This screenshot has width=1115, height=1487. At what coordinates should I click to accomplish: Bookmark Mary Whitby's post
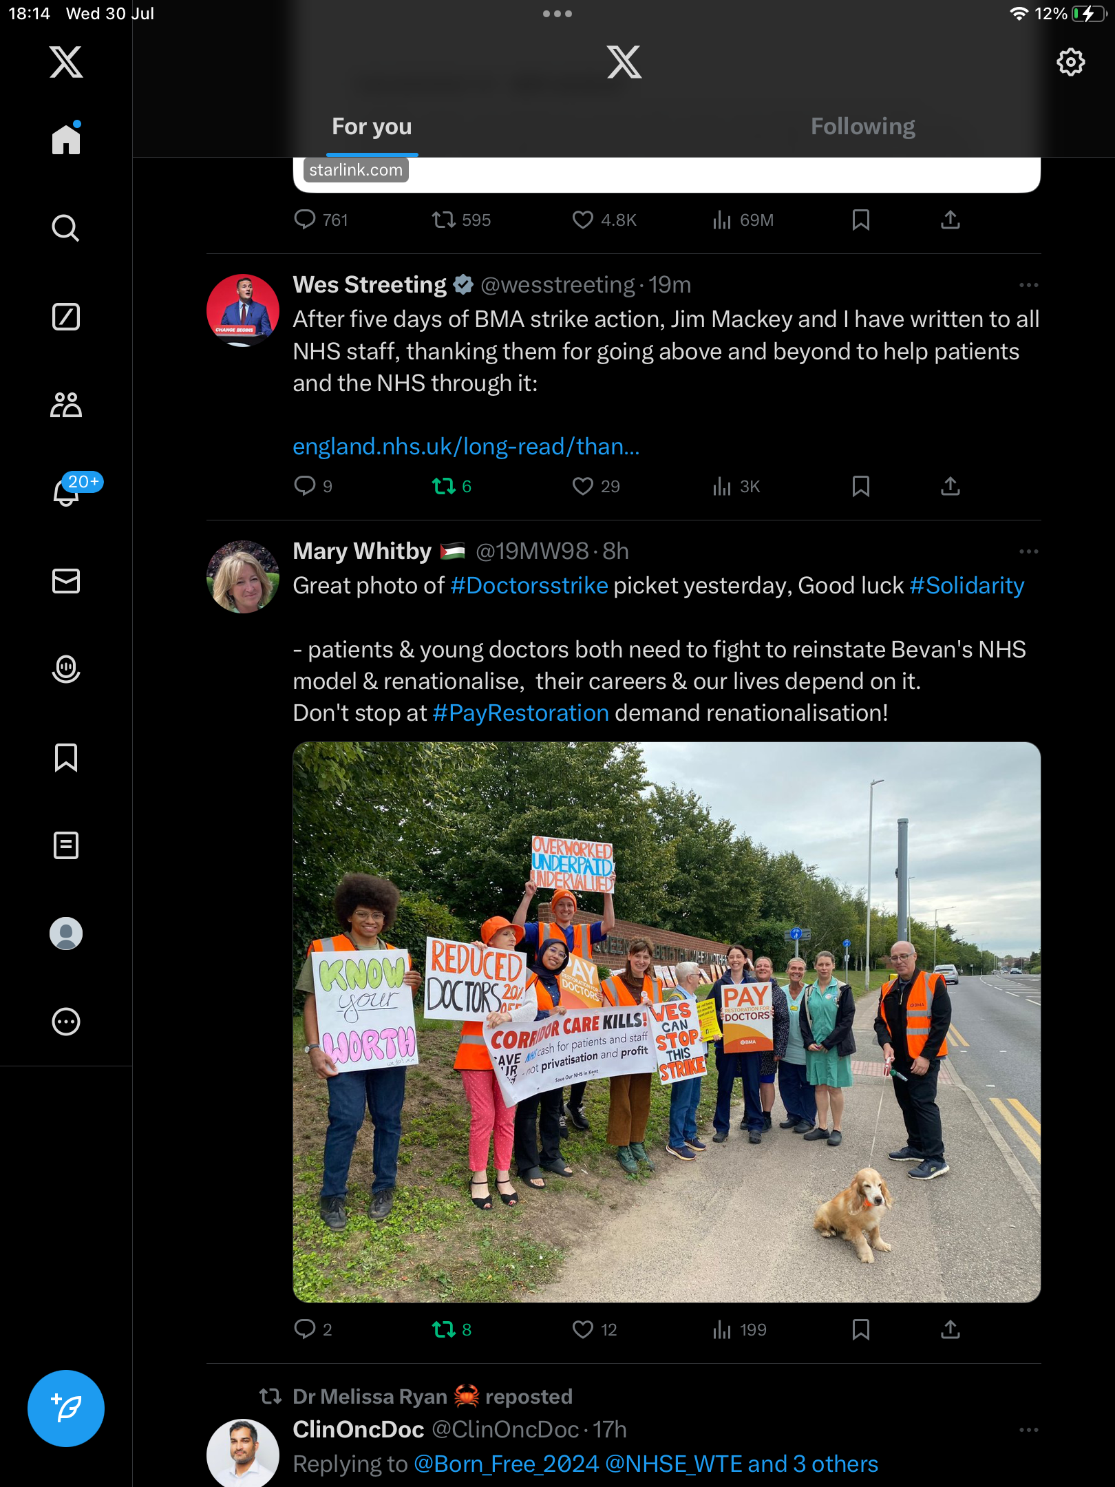[860, 1329]
